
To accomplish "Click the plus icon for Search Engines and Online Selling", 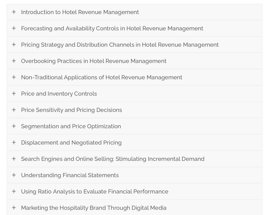I will 14,159.
